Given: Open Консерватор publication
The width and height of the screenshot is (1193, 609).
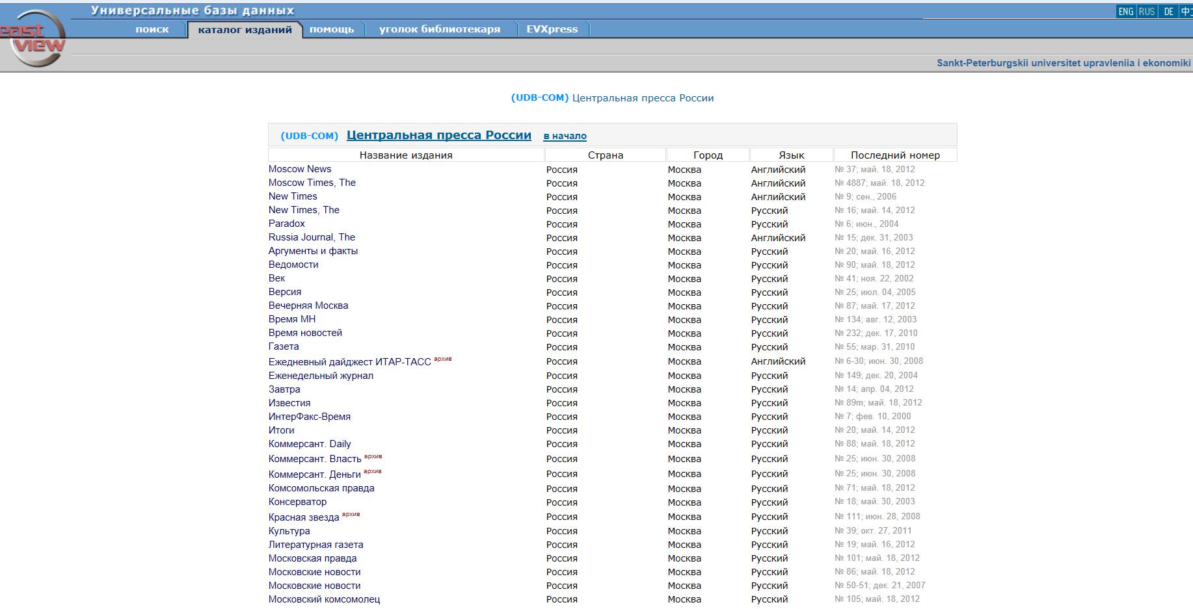Looking at the screenshot, I should tap(298, 502).
